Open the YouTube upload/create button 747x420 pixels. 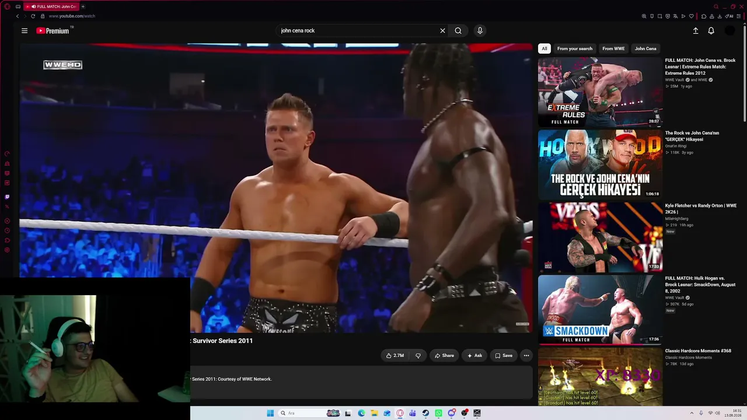click(696, 31)
